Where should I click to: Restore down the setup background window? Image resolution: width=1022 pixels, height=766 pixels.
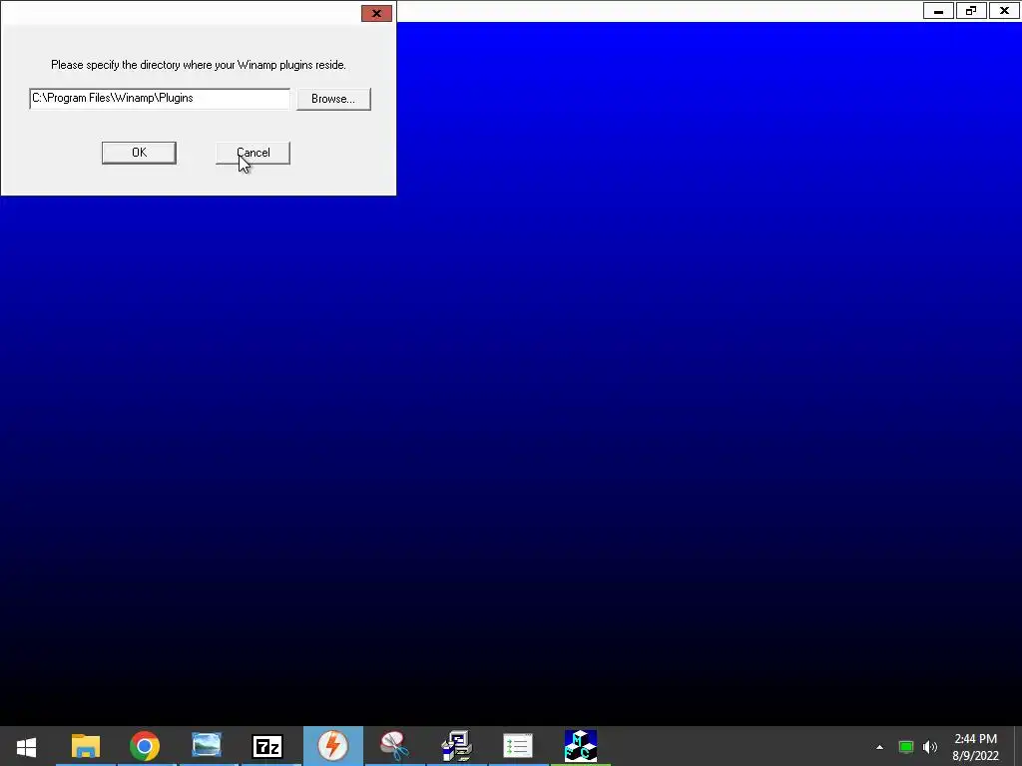pyautogui.click(x=971, y=11)
